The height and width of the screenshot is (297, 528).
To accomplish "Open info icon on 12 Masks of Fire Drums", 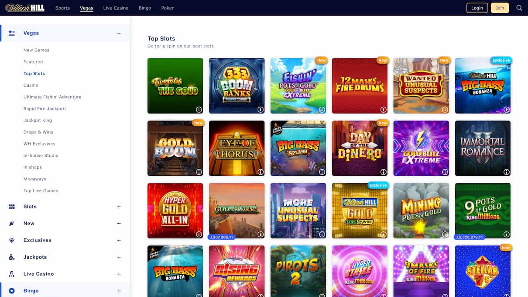I will coord(384,110).
